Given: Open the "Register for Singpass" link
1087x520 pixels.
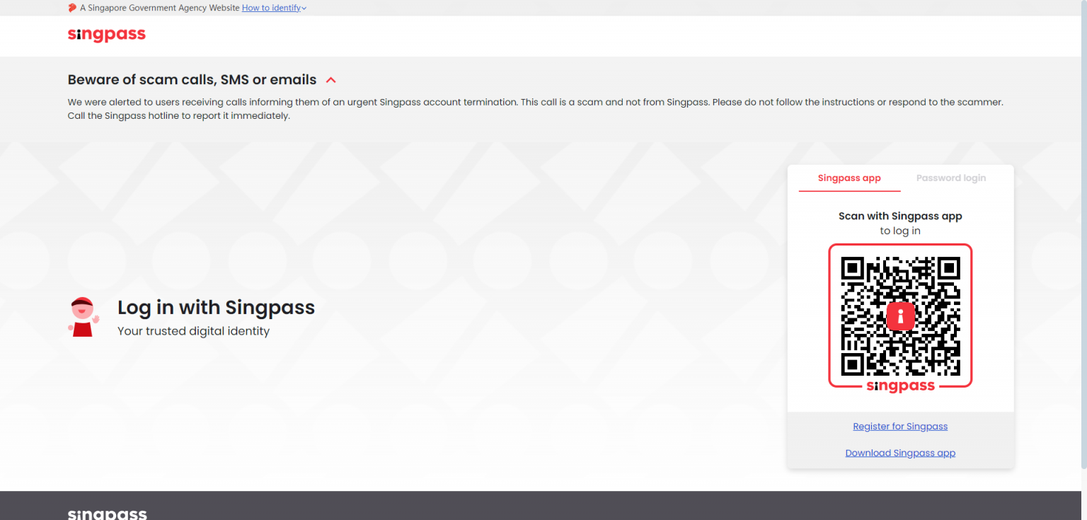Looking at the screenshot, I should click(900, 427).
